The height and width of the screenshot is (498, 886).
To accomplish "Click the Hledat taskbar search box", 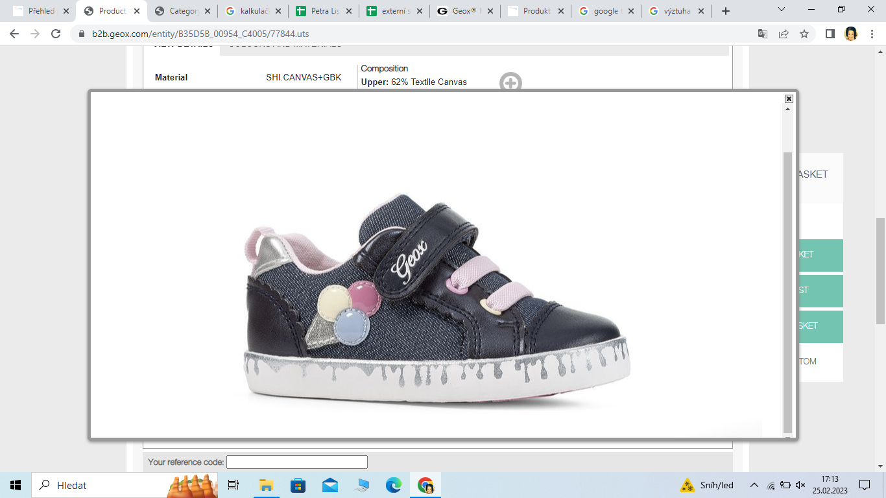I will click(x=125, y=485).
